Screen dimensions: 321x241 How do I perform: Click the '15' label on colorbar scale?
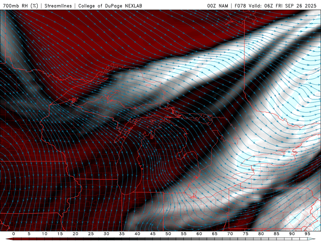tap(60, 234)
